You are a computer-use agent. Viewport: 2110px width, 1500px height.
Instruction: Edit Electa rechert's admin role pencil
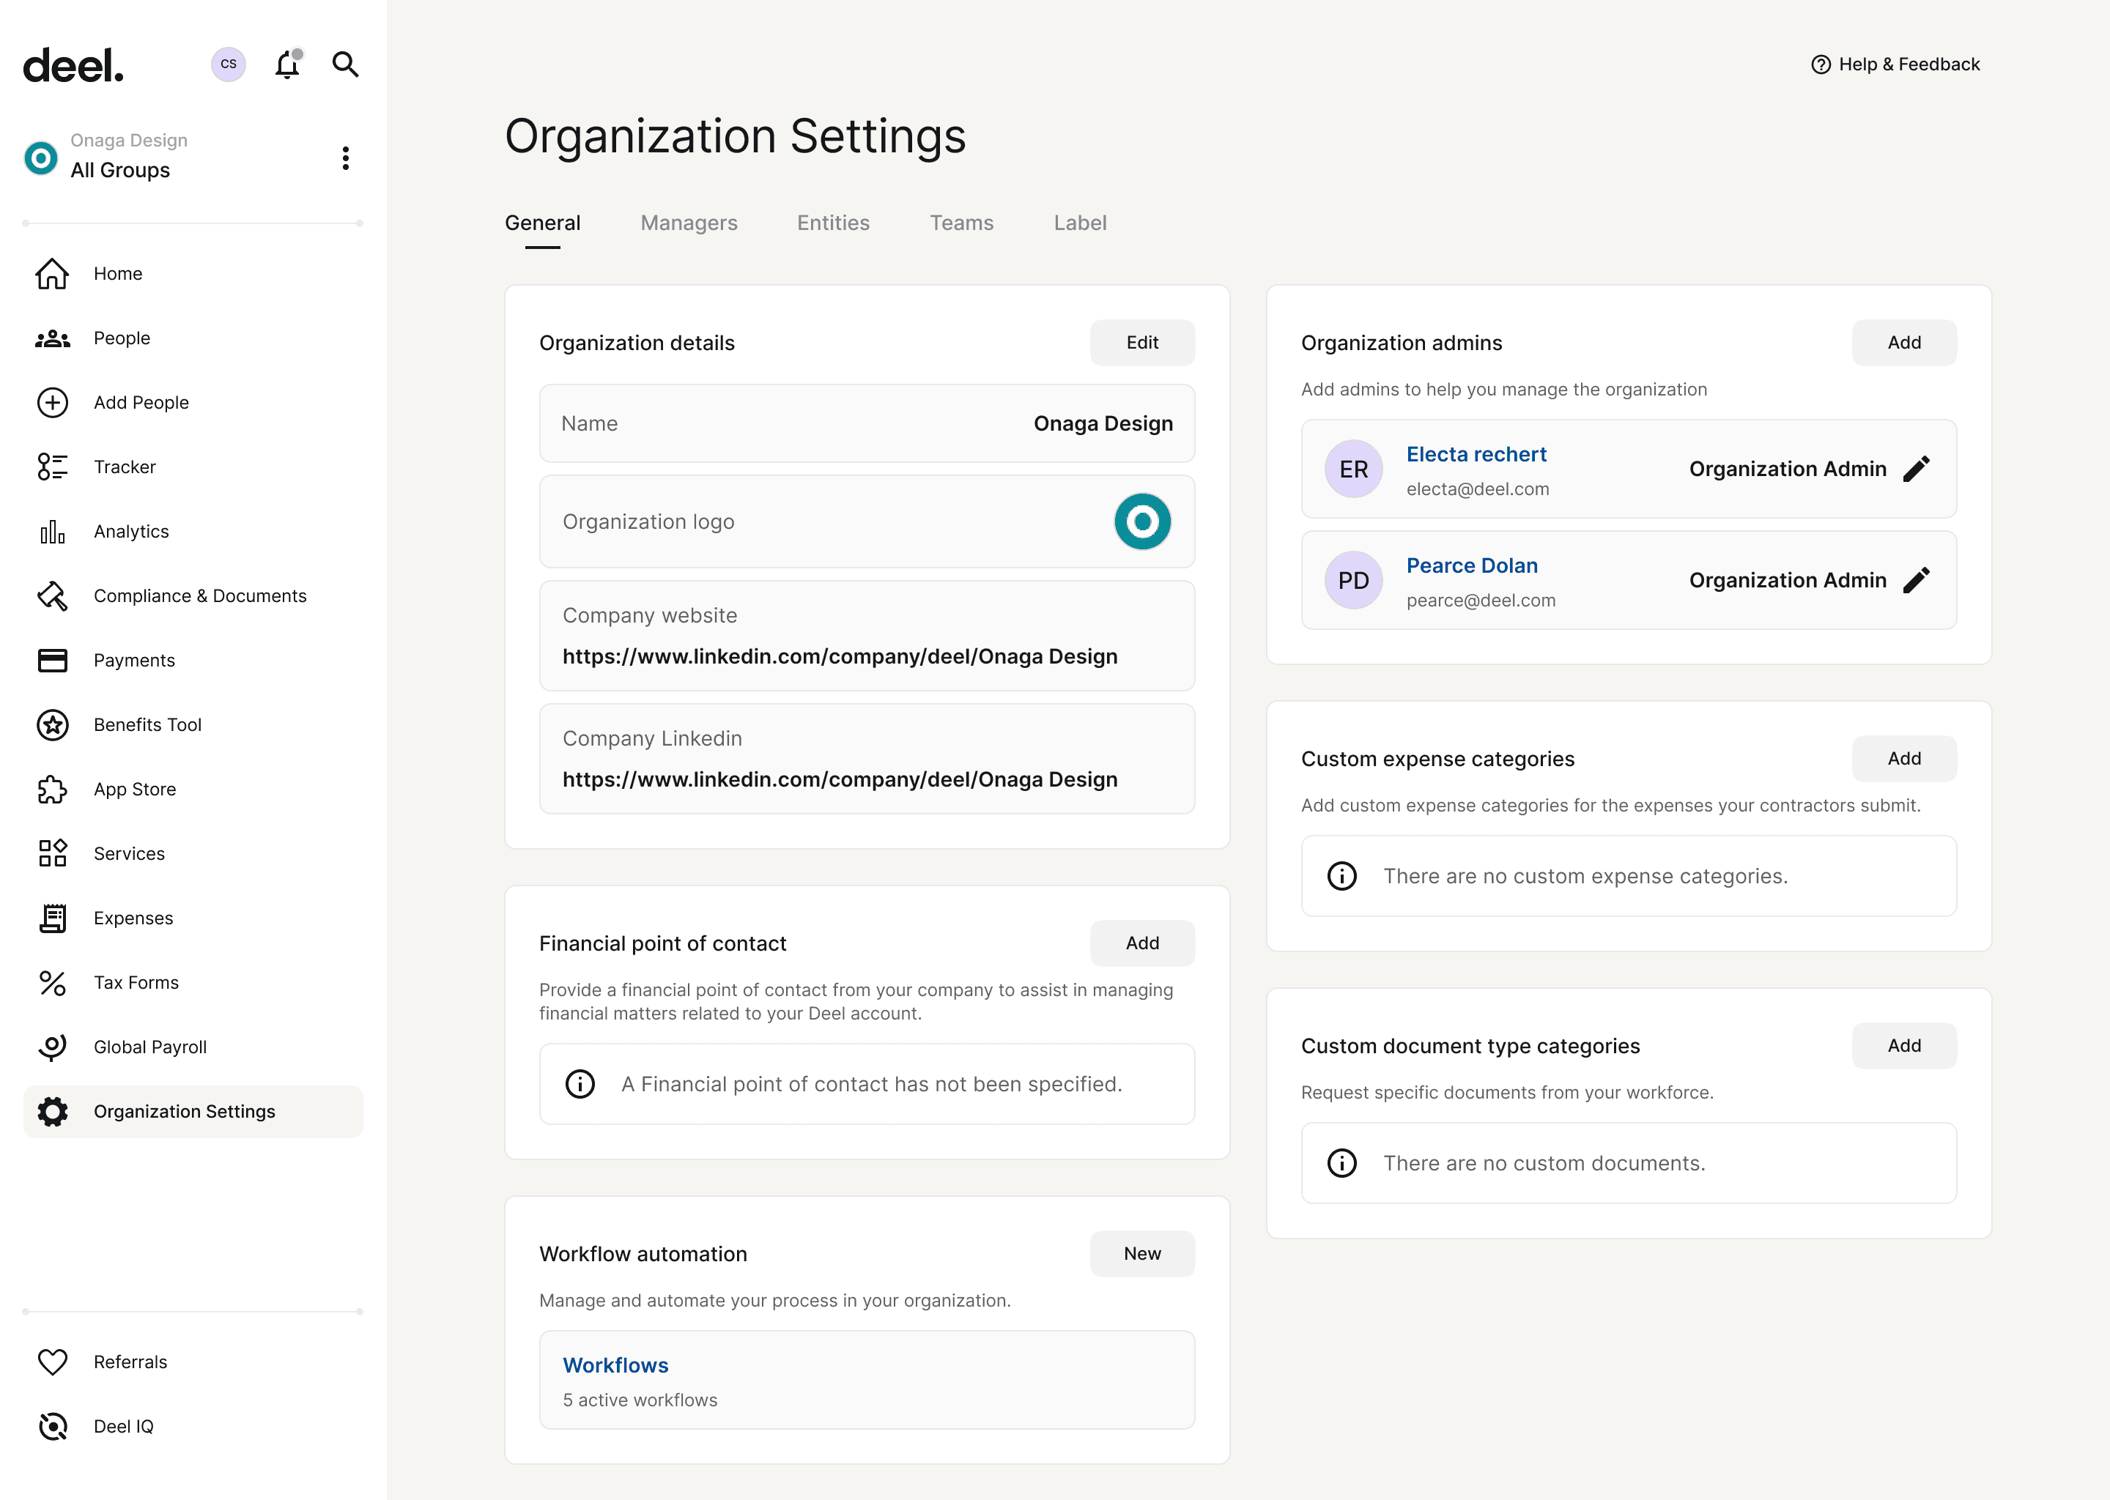[1917, 469]
